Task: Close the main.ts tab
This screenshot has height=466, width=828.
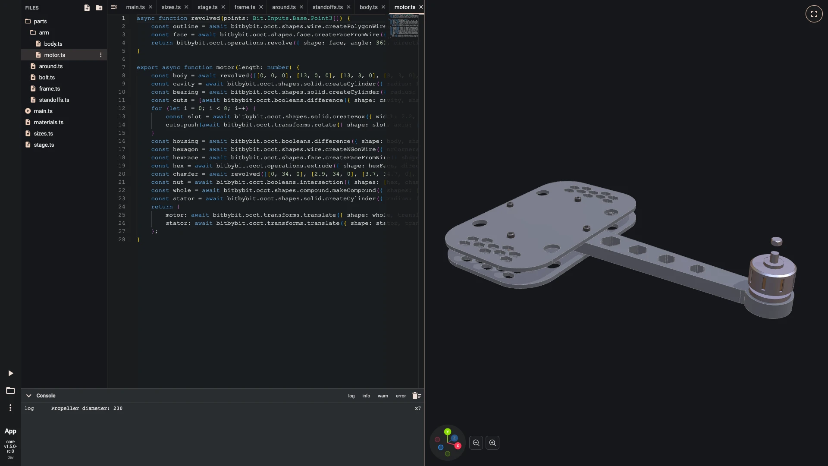Action: coord(150,7)
